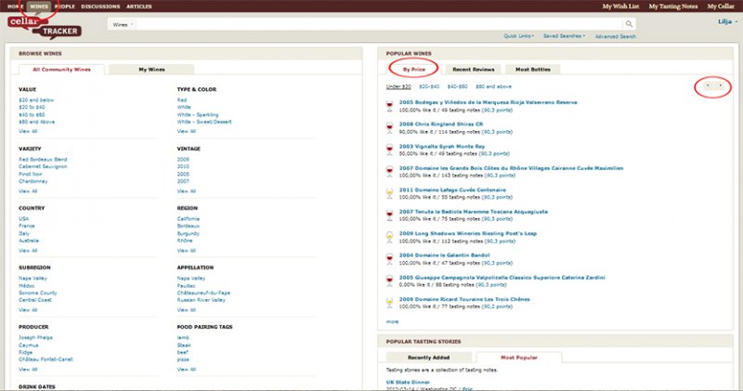Click the wine glass icon for 2004 Domaine le Galantin
743x391 pixels.
tap(389, 259)
